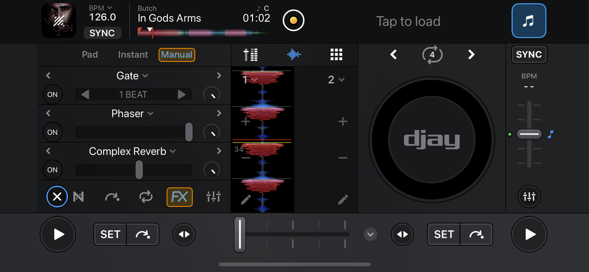Switch to the Pad FX tab
The image size is (589, 272).
[90, 55]
